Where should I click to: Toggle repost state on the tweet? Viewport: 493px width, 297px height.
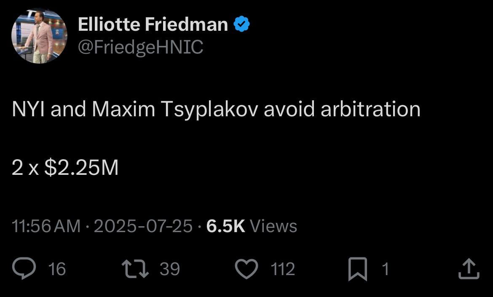pos(134,268)
